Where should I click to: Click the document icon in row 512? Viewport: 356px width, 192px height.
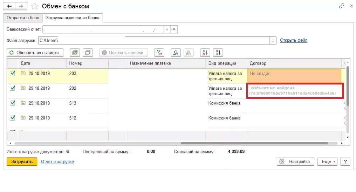point(23,117)
